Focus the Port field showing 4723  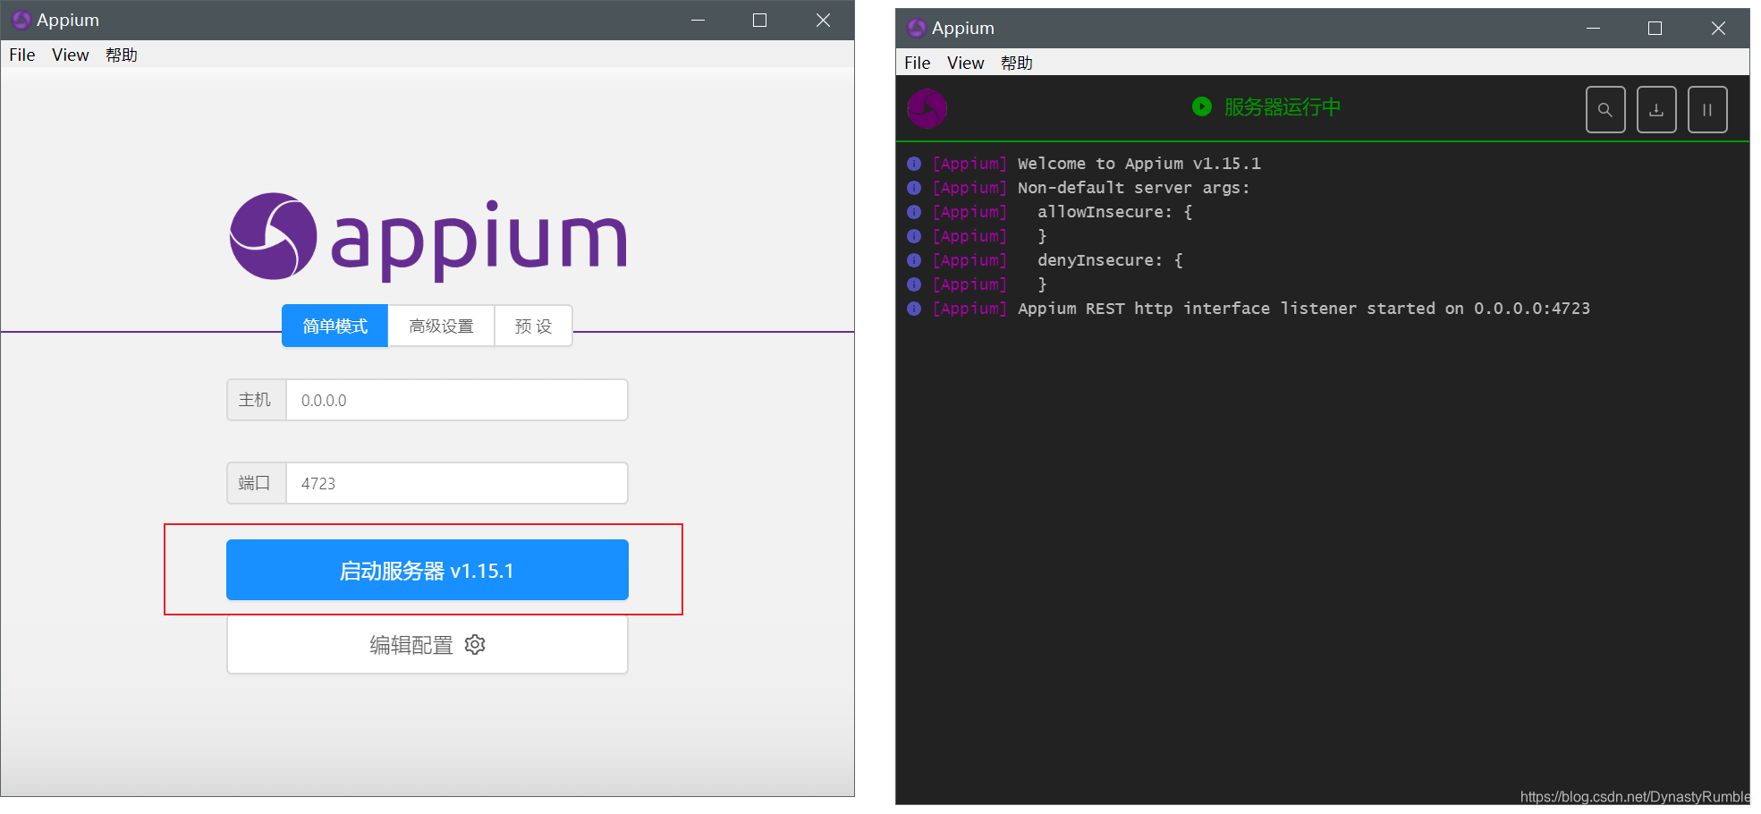[x=456, y=483]
